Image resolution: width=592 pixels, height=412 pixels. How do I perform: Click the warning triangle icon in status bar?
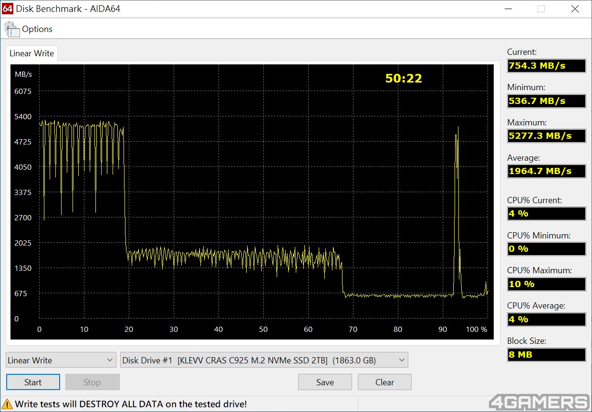(8, 404)
